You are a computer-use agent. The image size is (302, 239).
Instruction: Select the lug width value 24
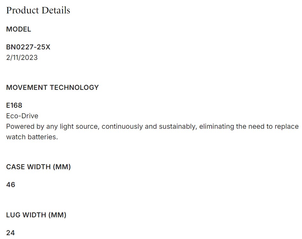pyautogui.click(x=11, y=233)
